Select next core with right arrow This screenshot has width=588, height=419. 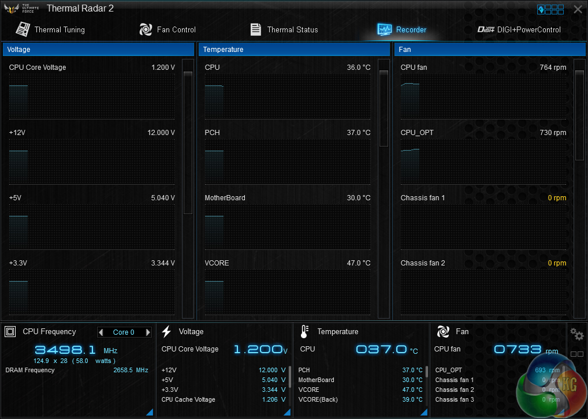click(x=148, y=332)
